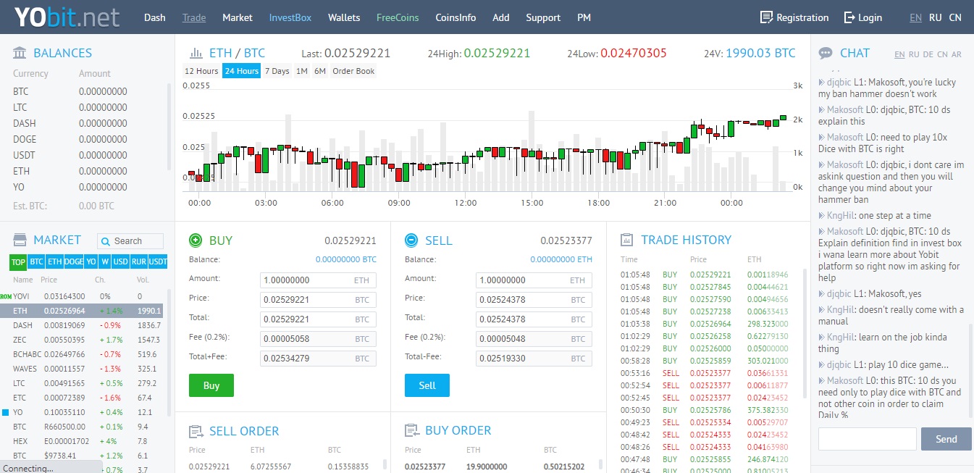Click the Trade History calendar icon

tap(627, 240)
